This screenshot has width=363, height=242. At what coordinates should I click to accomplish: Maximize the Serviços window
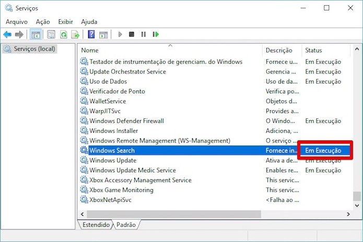(x=326, y=8)
